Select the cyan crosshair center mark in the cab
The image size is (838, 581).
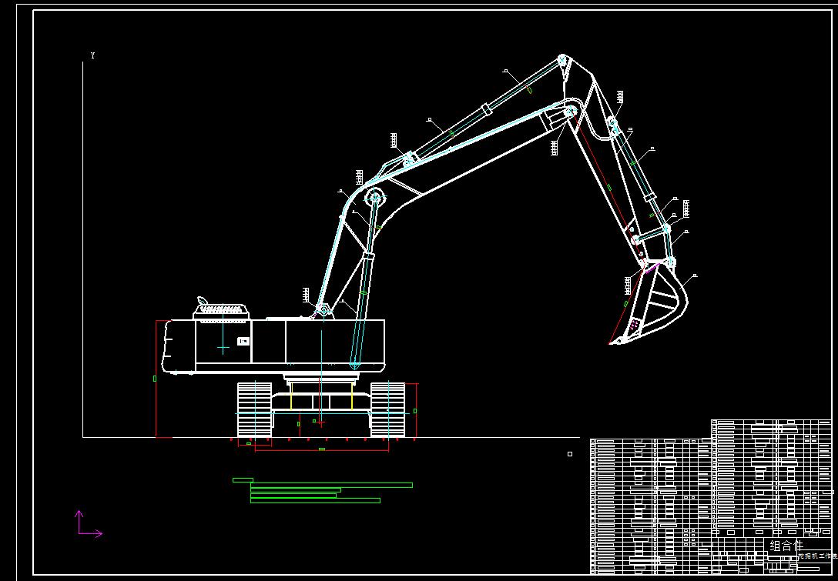(223, 348)
